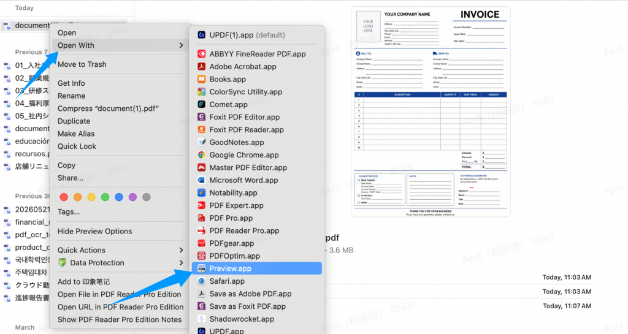Apply the green tag color
The image size is (628, 334).
(105, 197)
